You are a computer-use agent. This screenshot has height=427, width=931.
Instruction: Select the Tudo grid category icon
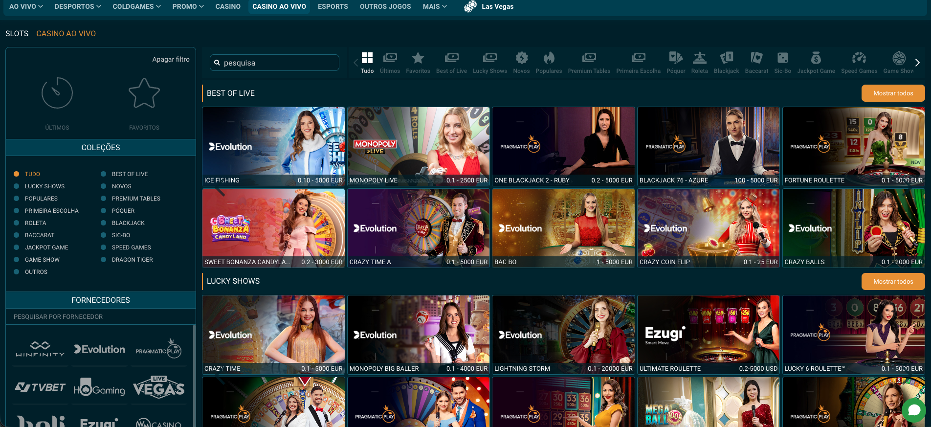tap(367, 58)
